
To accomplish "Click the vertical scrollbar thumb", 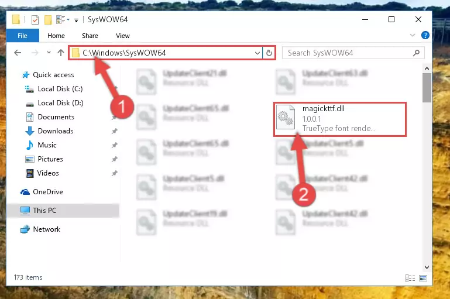I will 427,88.
